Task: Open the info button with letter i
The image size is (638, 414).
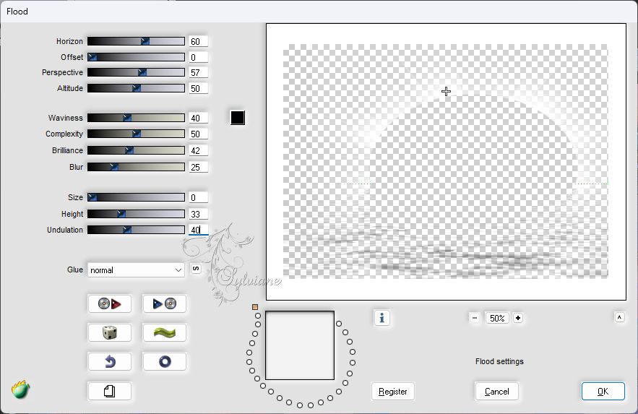Action: (381, 318)
